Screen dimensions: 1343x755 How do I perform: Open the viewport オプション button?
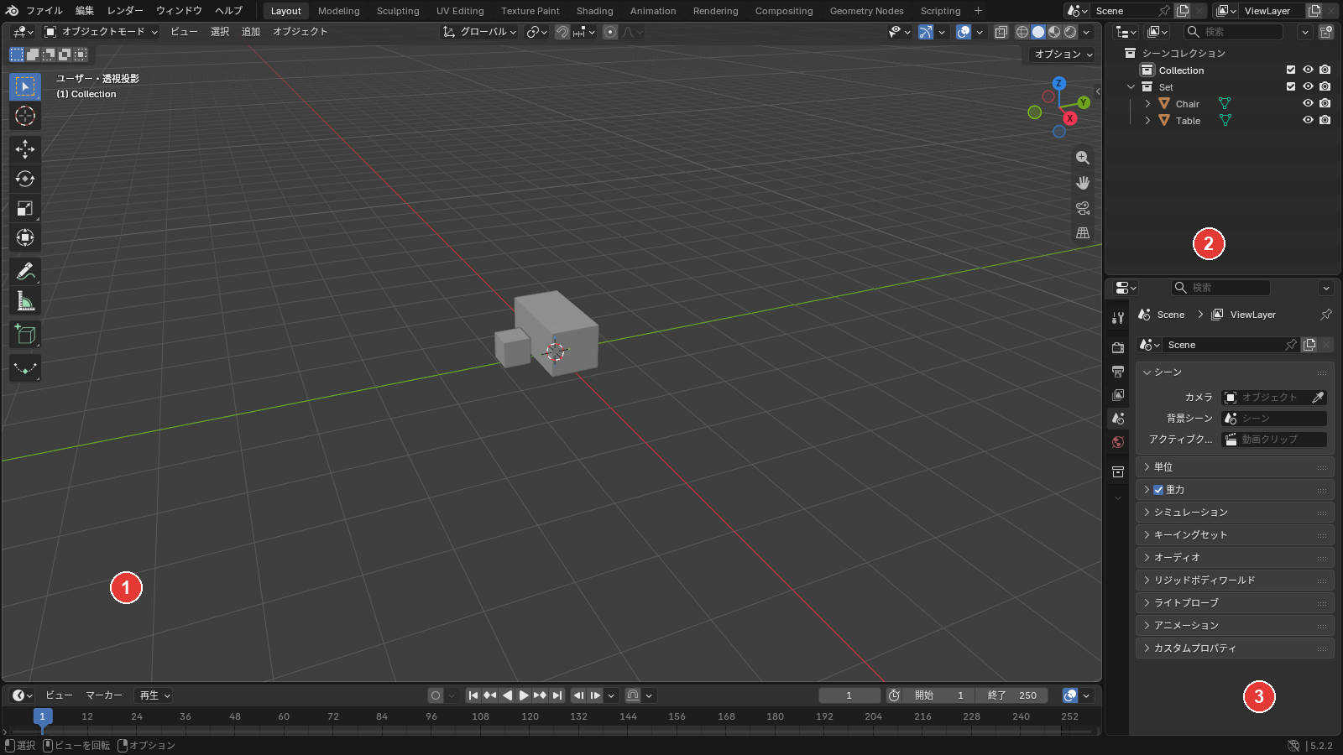[1063, 55]
